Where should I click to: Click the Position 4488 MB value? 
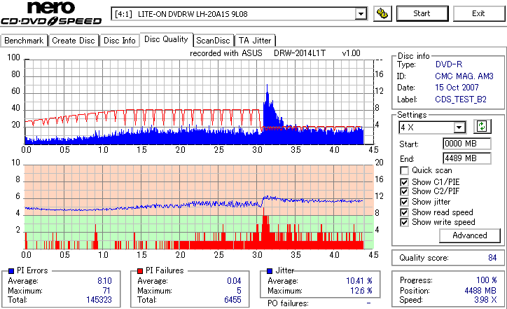(480, 291)
